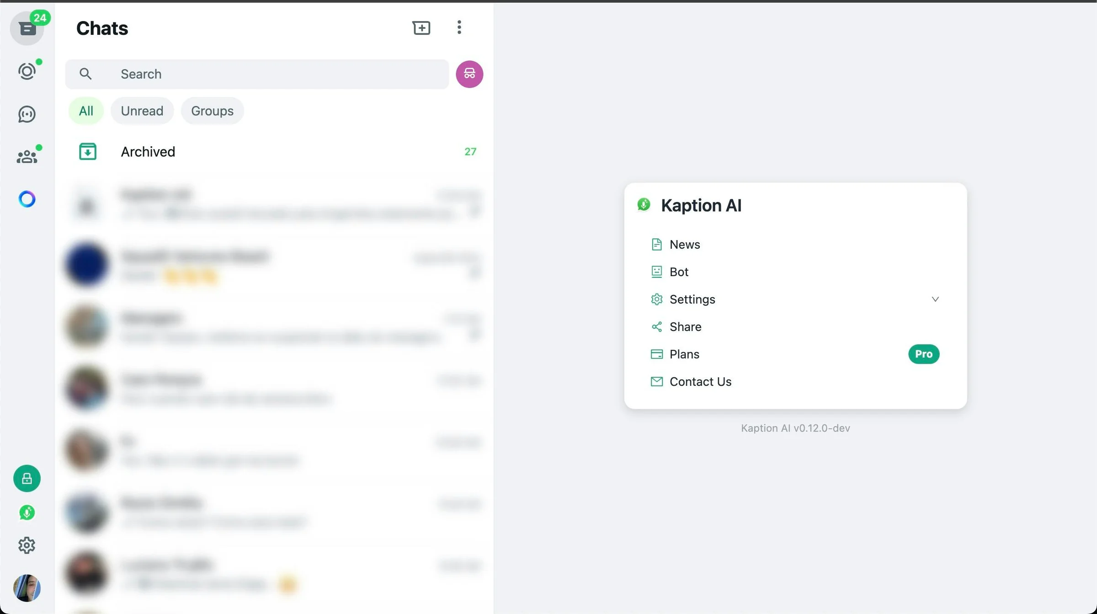Image resolution: width=1097 pixels, height=614 pixels.
Task: Open Share in Kaption AI menu
Action: tap(795, 327)
